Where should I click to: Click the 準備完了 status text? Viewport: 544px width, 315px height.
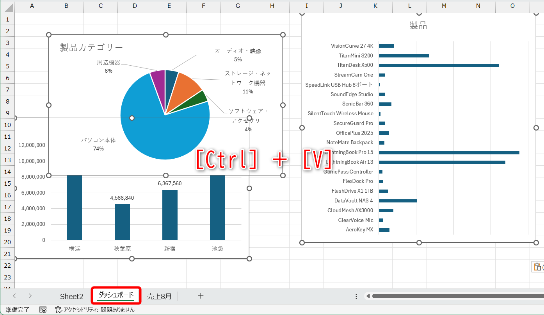click(x=18, y=310)
